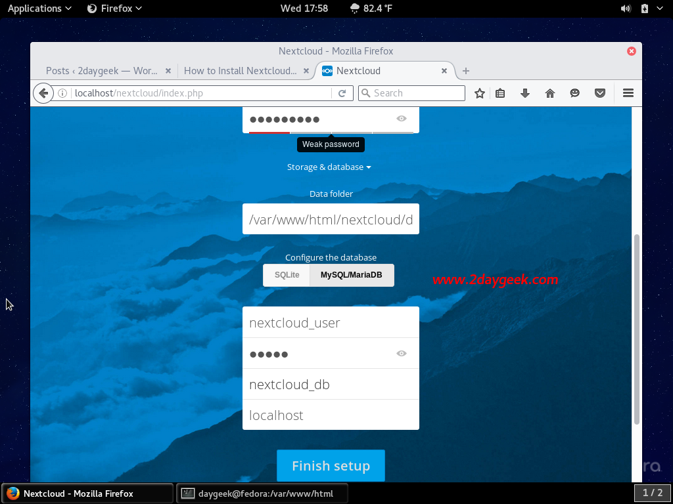673x504 pixels.
Task: Click the search magnifier icon
Action: (365, 93)
